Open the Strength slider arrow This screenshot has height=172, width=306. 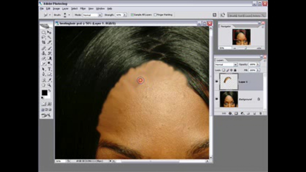[x=125, y=15]
